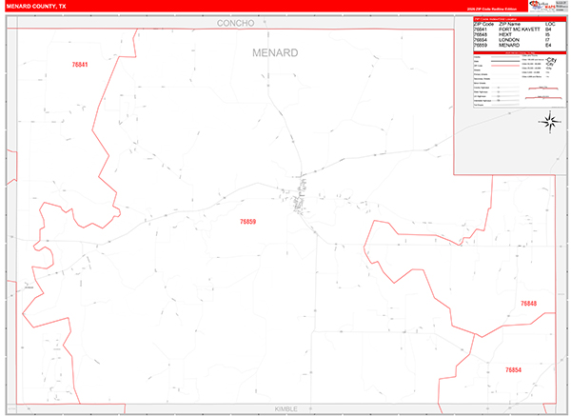This screenshot has width=571, height=416.
Task: Click the pink ZIP Code line sample in legend
Action: [505, 66]
